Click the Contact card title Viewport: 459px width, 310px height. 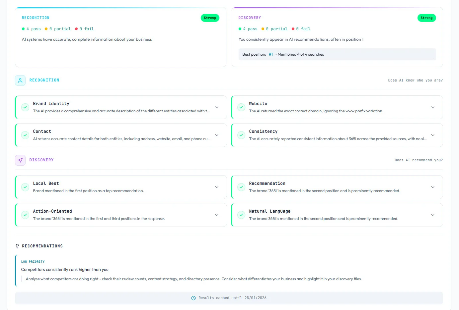coord(42,131)
